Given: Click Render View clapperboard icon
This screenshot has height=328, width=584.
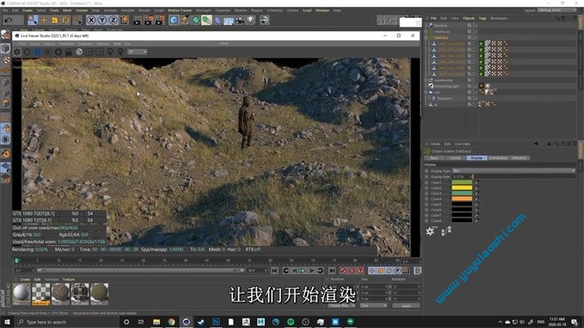Looking at the screenshot, I should pos(137,19).
